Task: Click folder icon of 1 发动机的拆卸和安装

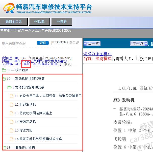Action: click(9, 87)
